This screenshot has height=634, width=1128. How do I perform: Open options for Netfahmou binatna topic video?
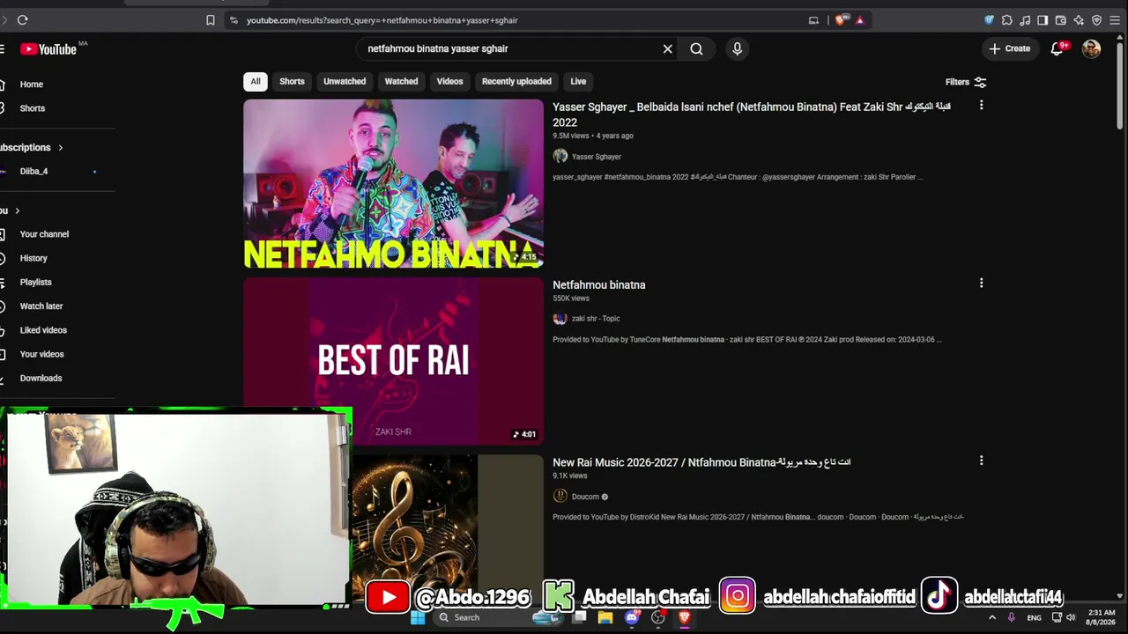pyautogui.click(x=981, y=284)
